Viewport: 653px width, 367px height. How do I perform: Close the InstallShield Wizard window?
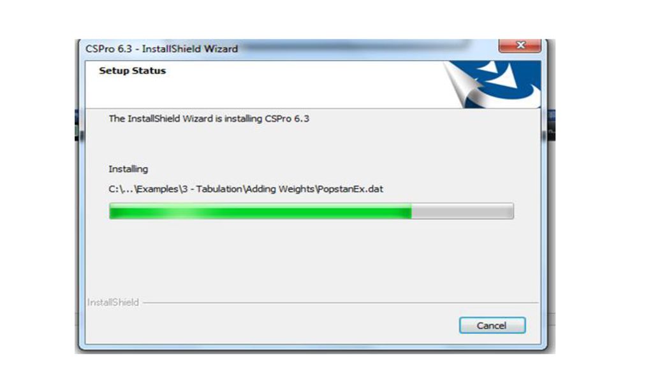[520, 45]
